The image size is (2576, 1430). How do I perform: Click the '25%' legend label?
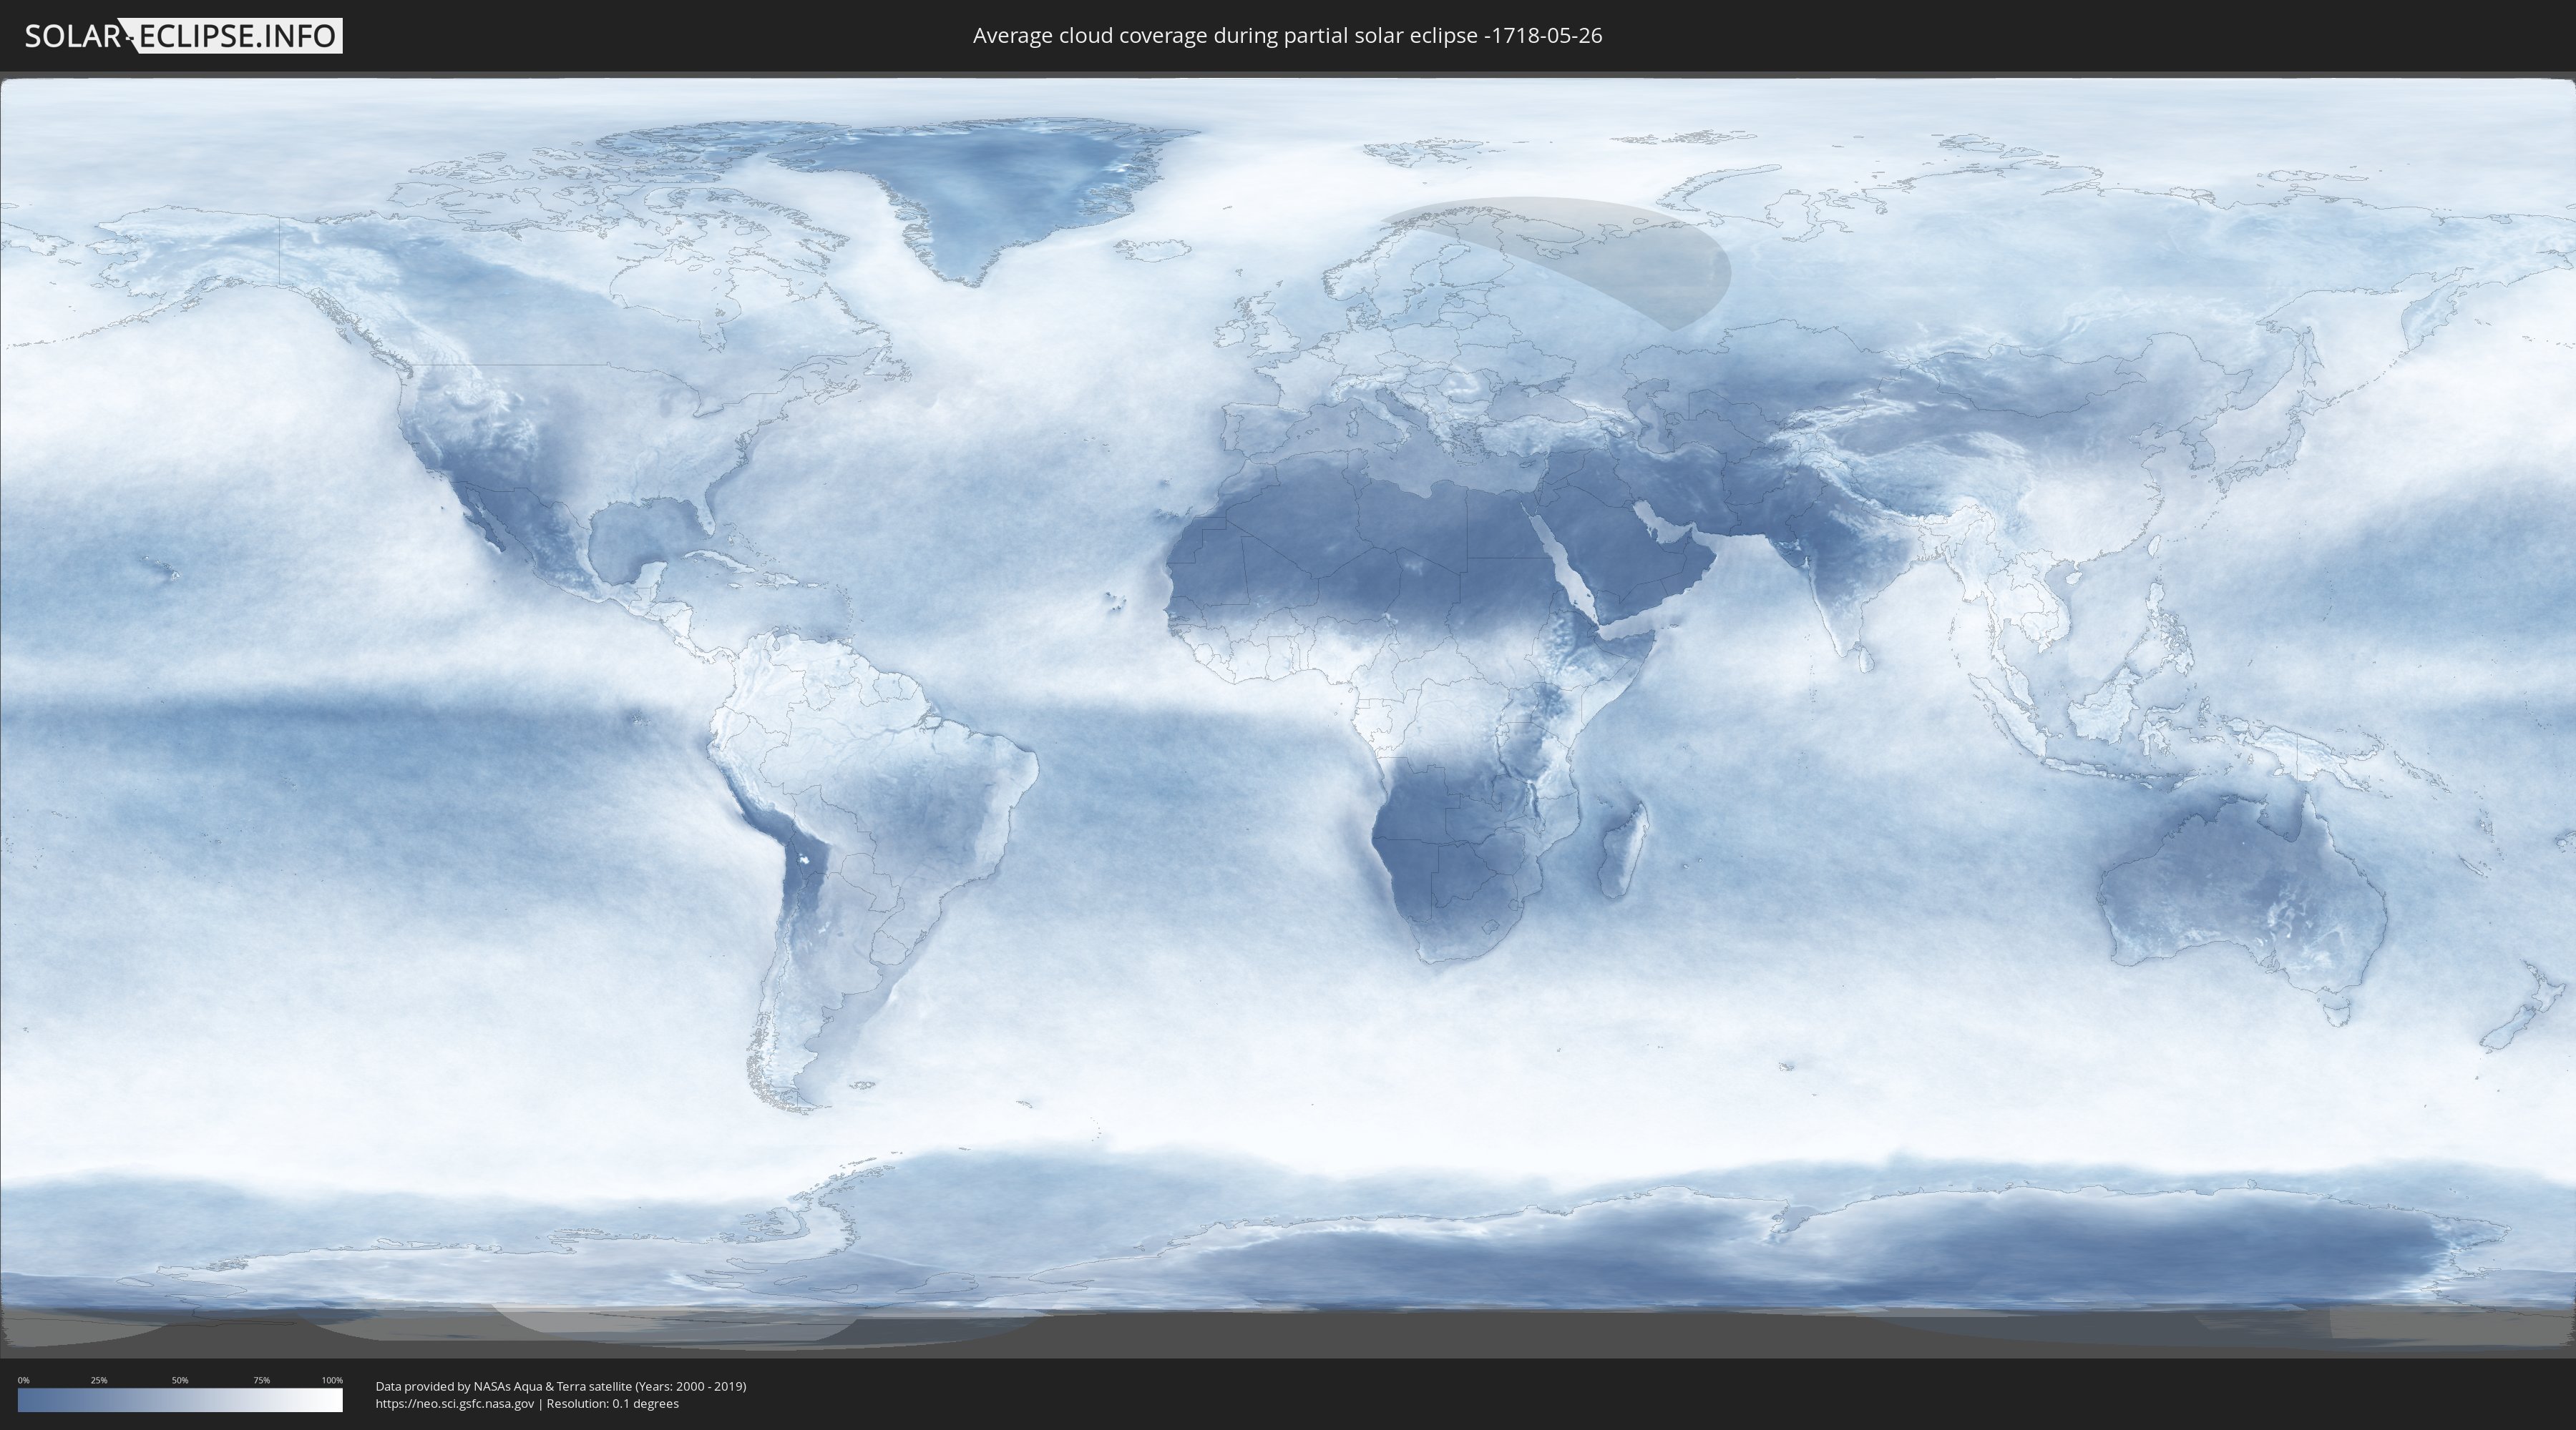click(x=99, y=1380)
